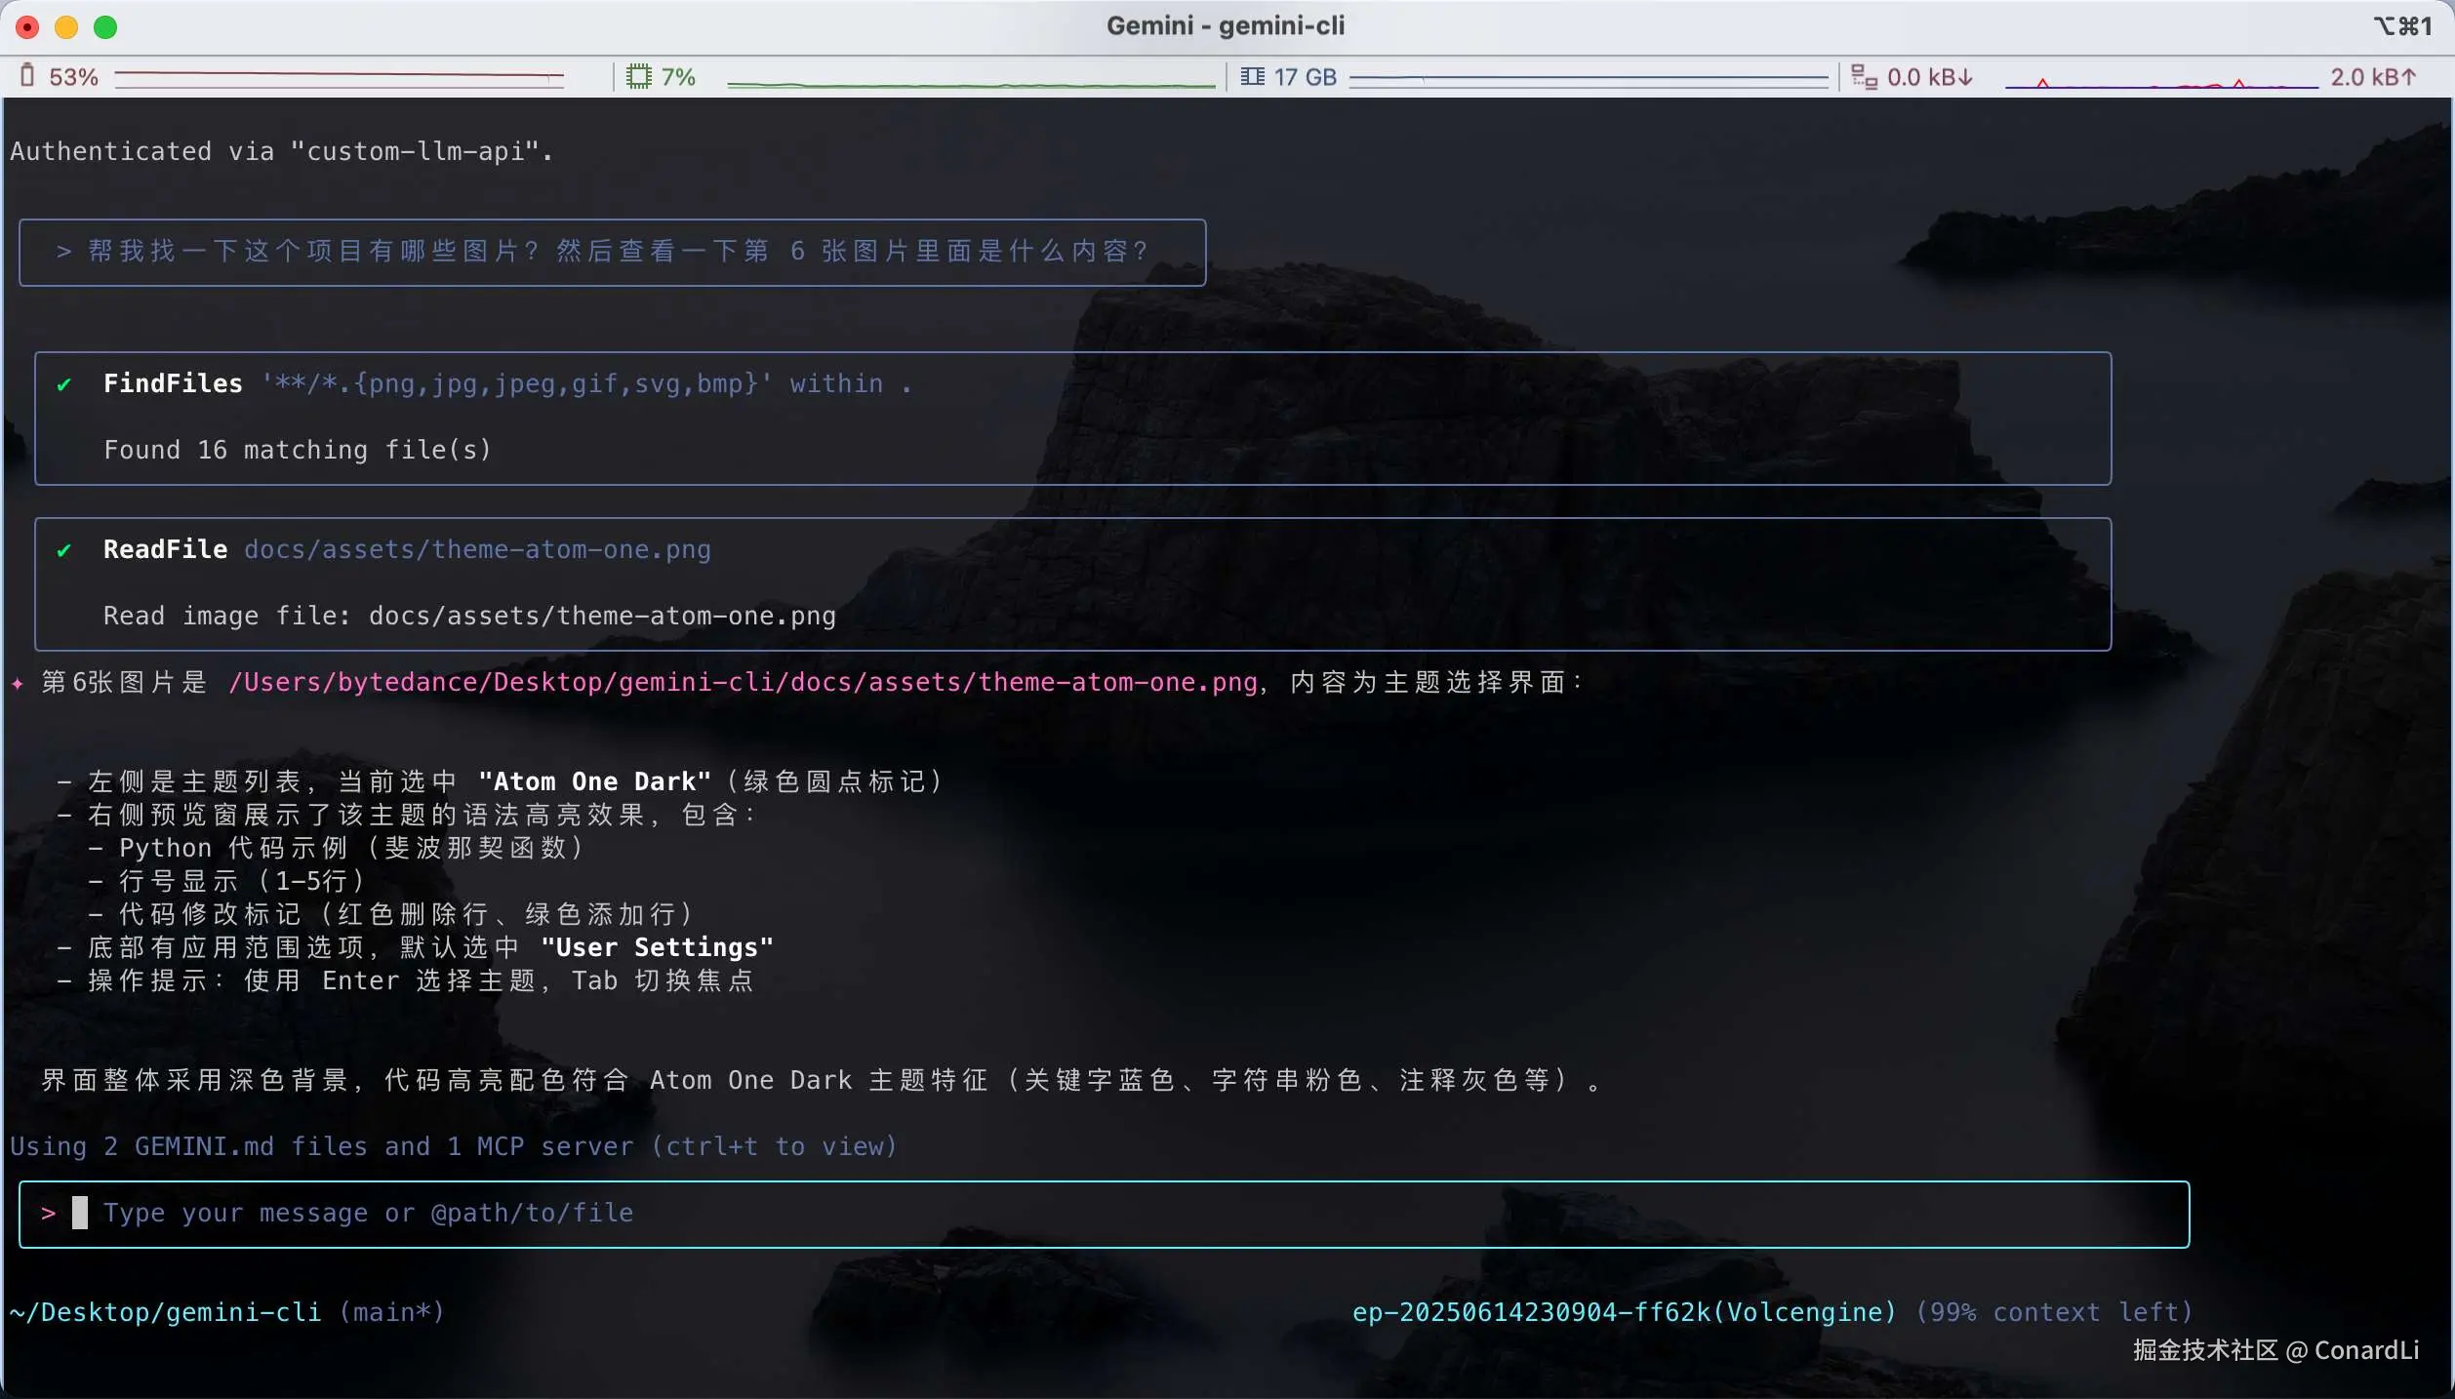Screen dimensions: 2455x1399
Task: Click the pink sparkle response marker
Action: 18,683
